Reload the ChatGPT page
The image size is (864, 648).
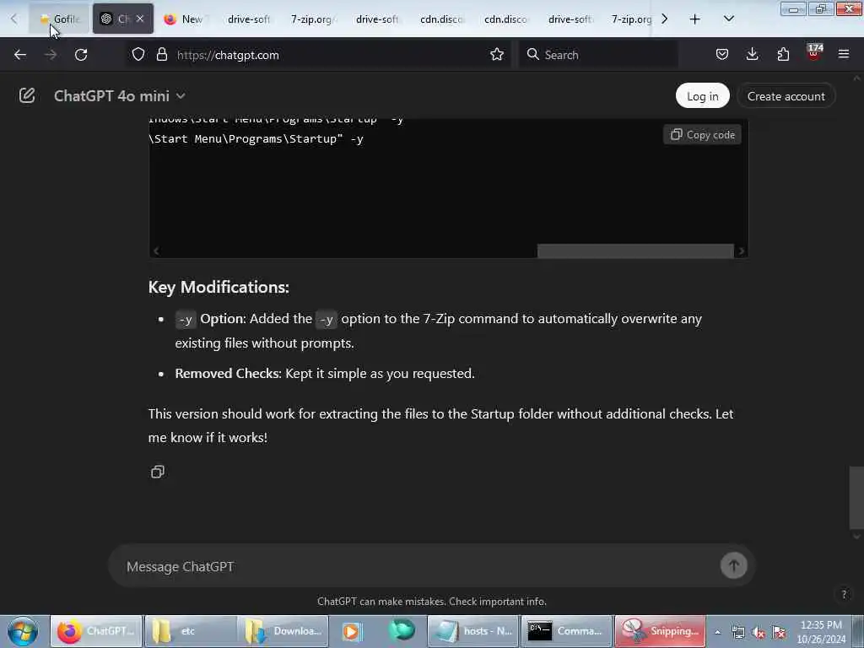point(81,55)
